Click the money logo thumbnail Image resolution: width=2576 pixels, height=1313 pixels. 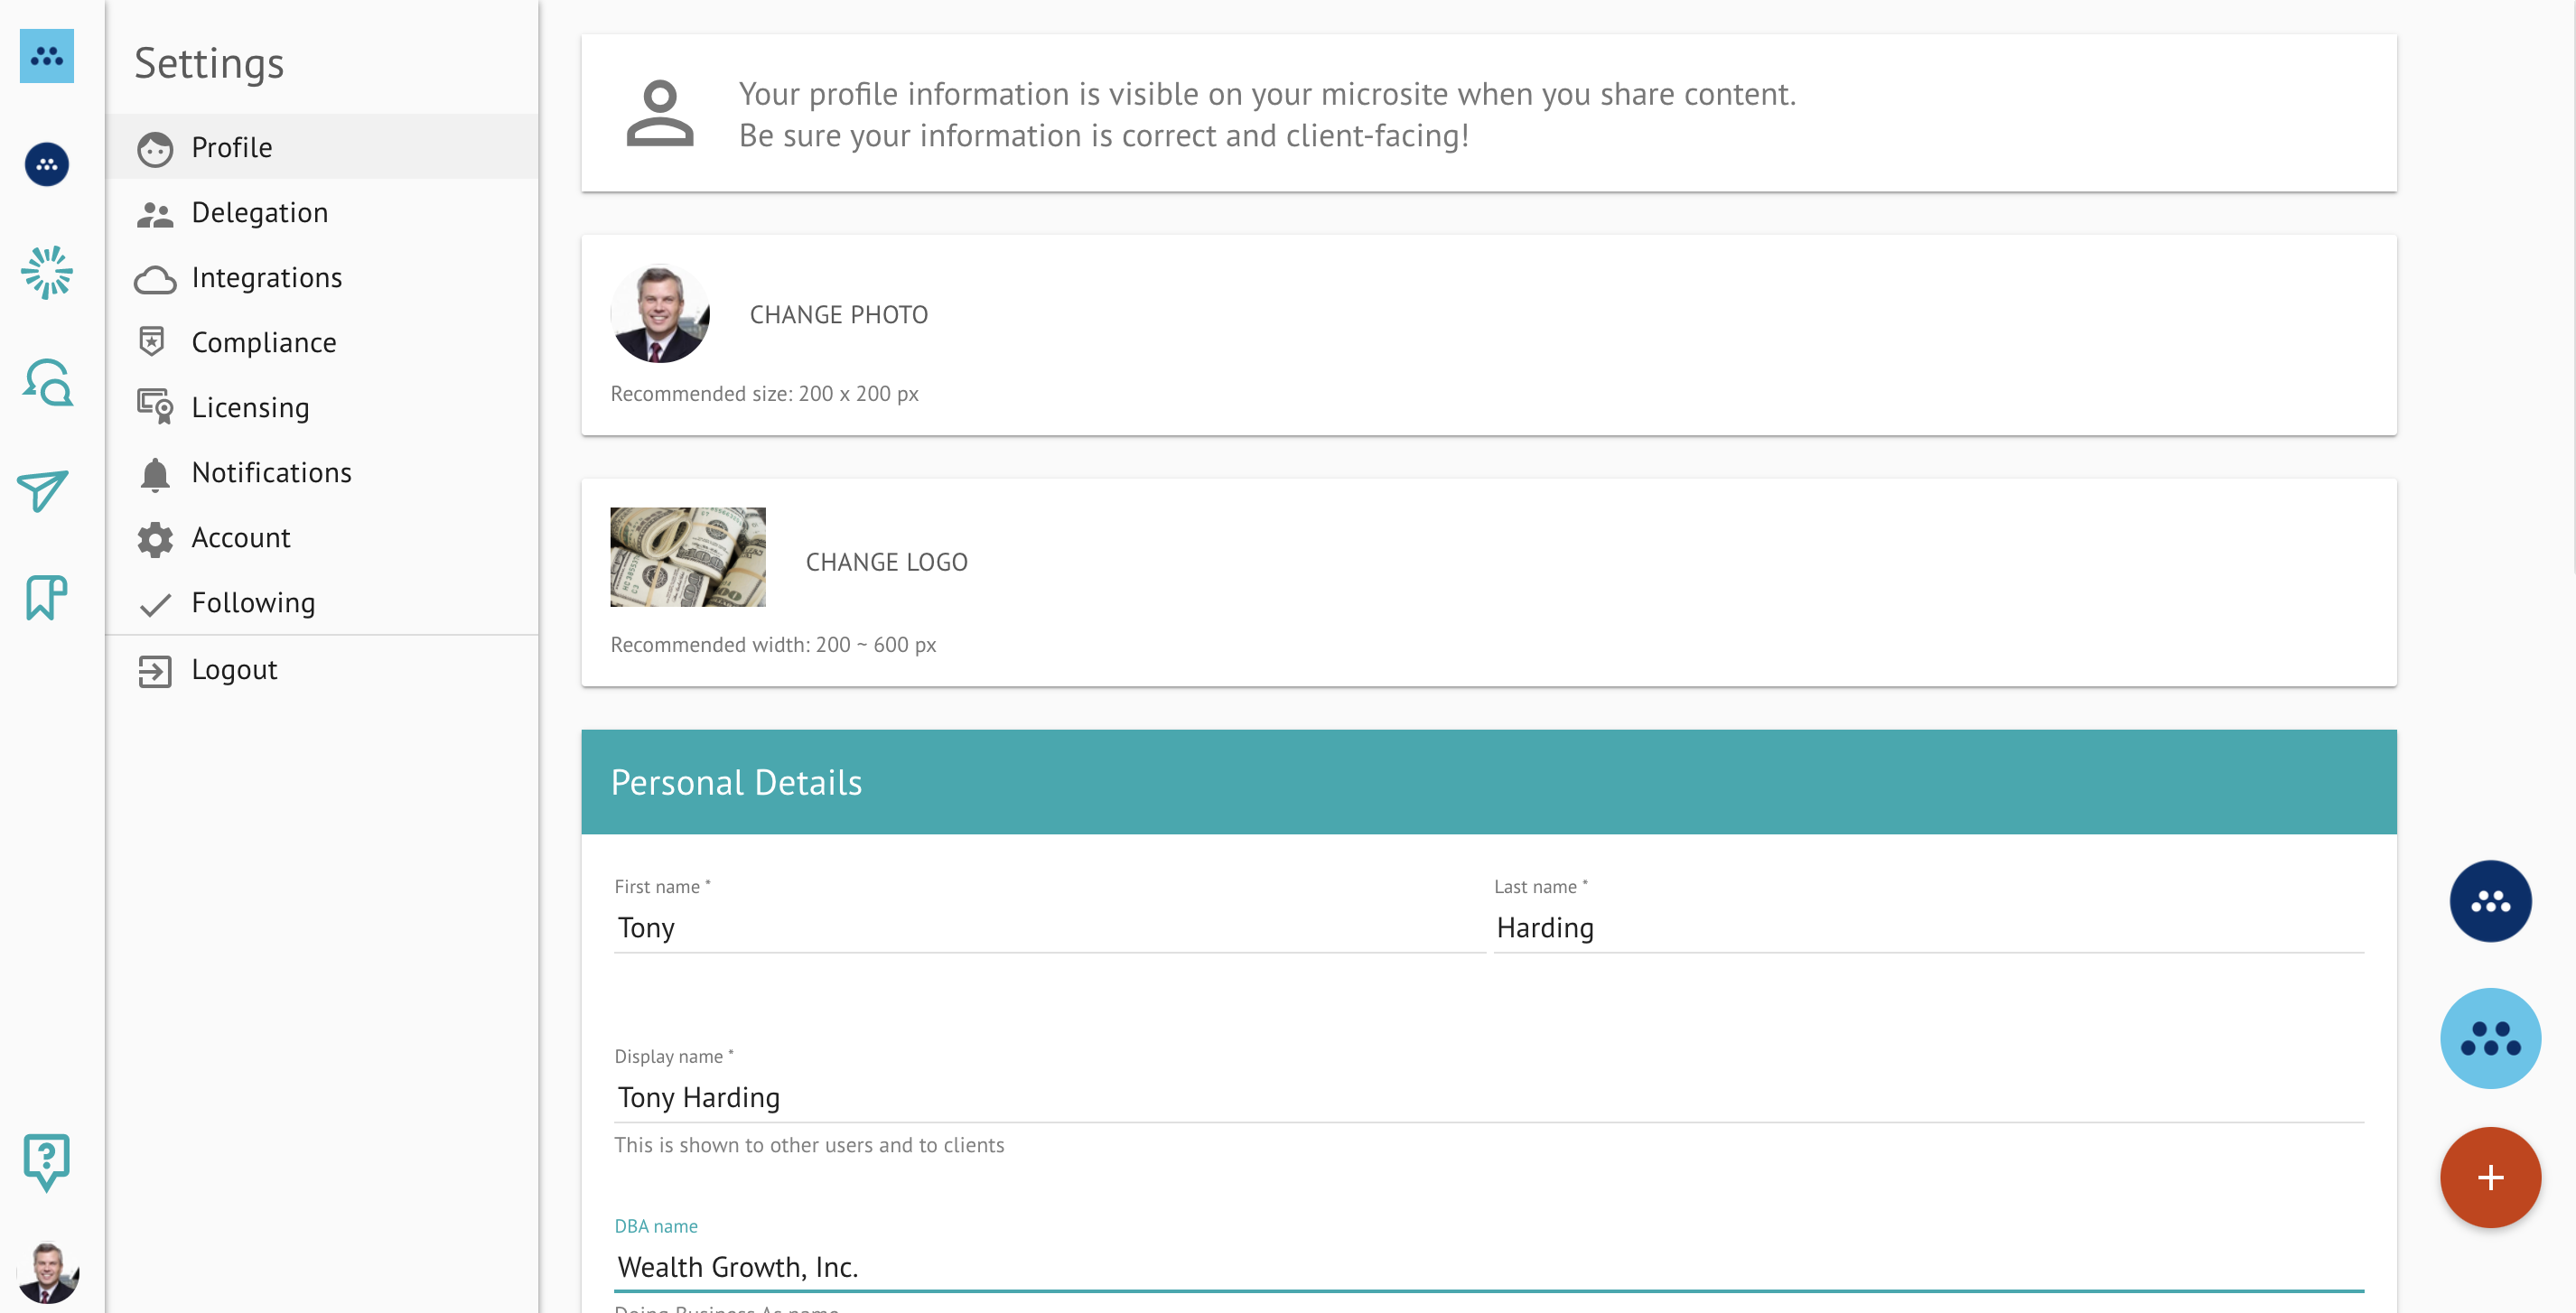tap(688, 557)
